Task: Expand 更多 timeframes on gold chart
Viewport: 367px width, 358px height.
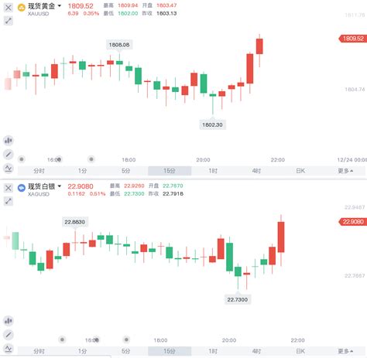Action: tap(345, 171)
